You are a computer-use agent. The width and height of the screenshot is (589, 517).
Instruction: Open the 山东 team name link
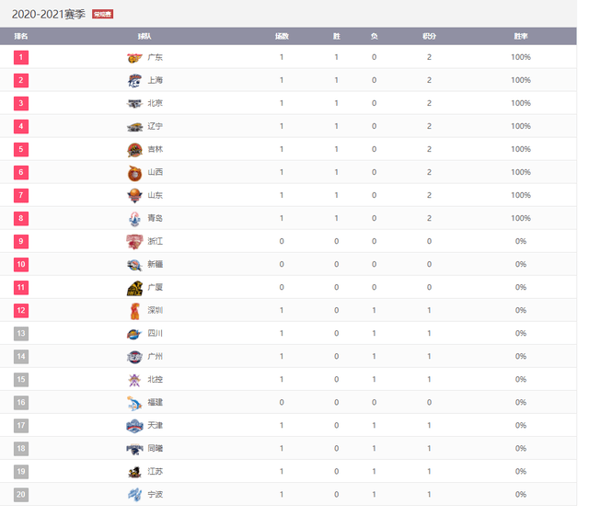(156, 195)
